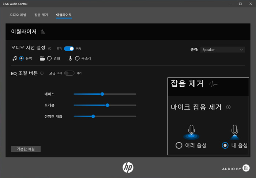Click the movie camera icon

pyautogui.click(x=42, y=58)
